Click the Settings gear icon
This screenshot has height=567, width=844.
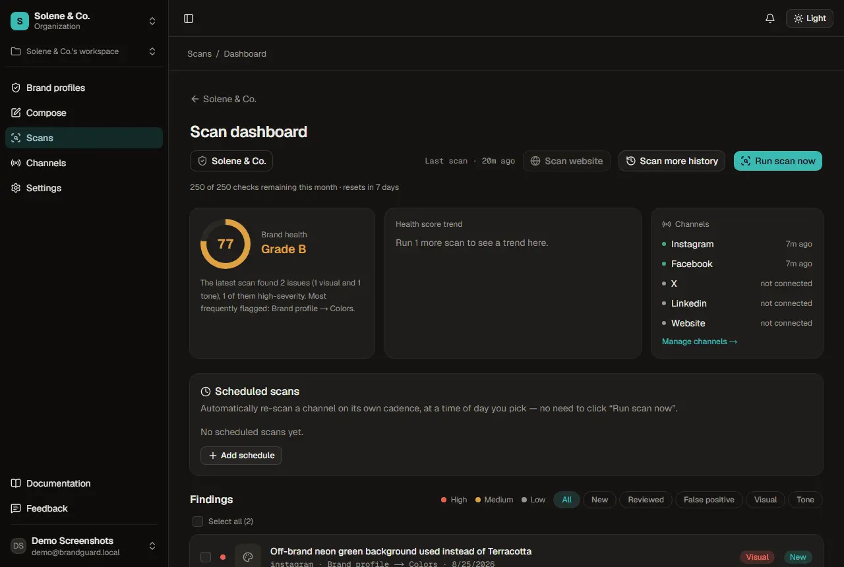point(16,188)
